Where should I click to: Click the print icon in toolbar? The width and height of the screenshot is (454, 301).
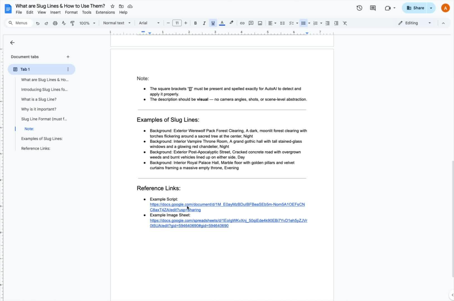coord(55,23)
